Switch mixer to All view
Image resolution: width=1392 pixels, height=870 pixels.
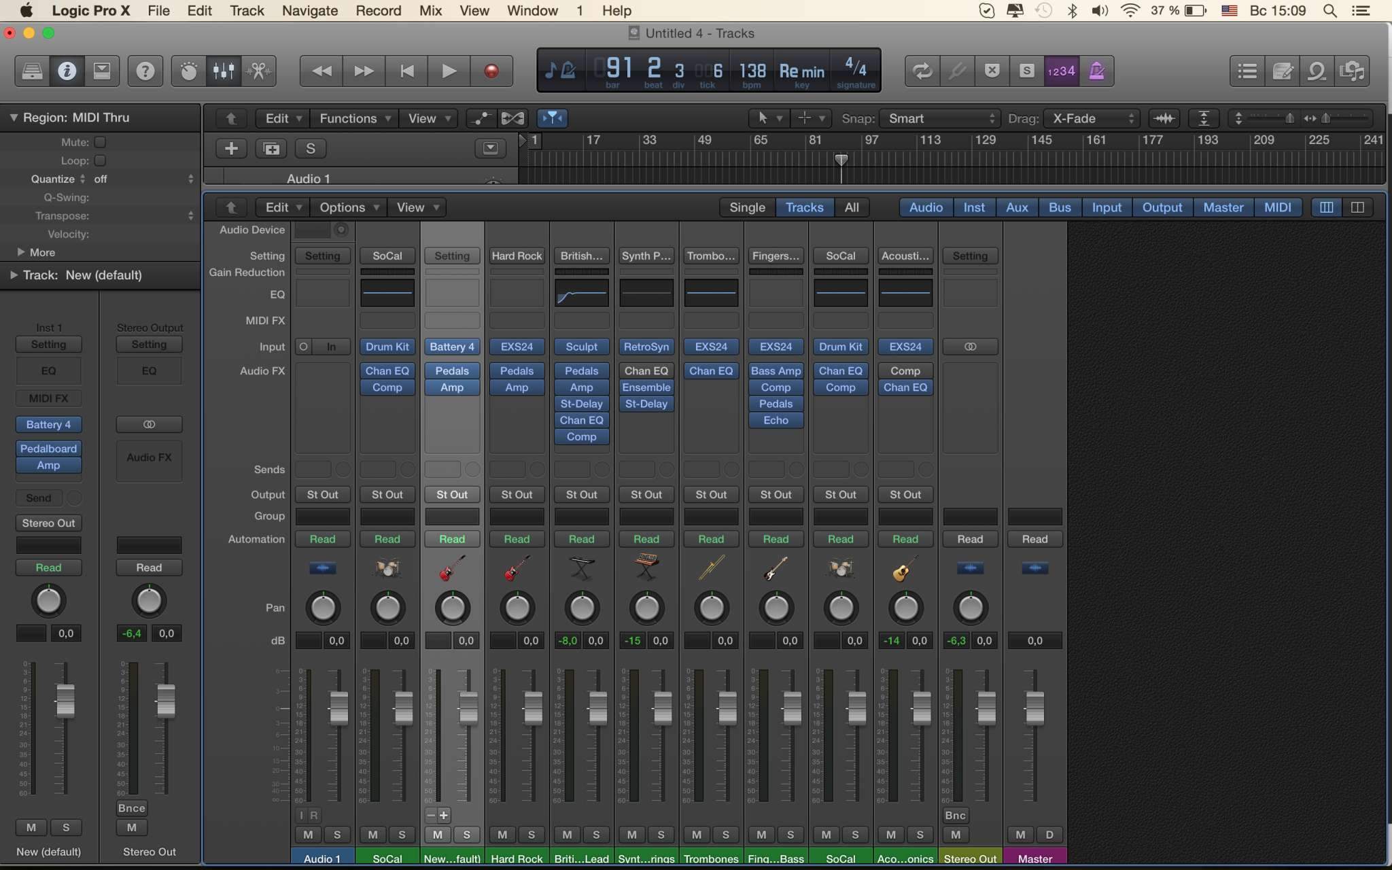[851, 207]
